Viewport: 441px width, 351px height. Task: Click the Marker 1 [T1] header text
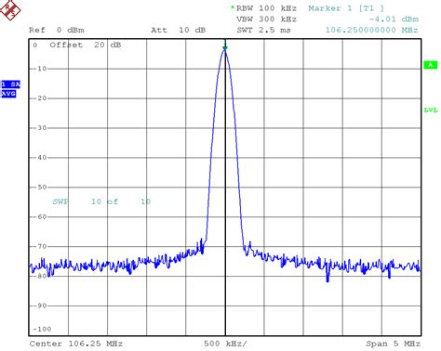tap(346, 8)
